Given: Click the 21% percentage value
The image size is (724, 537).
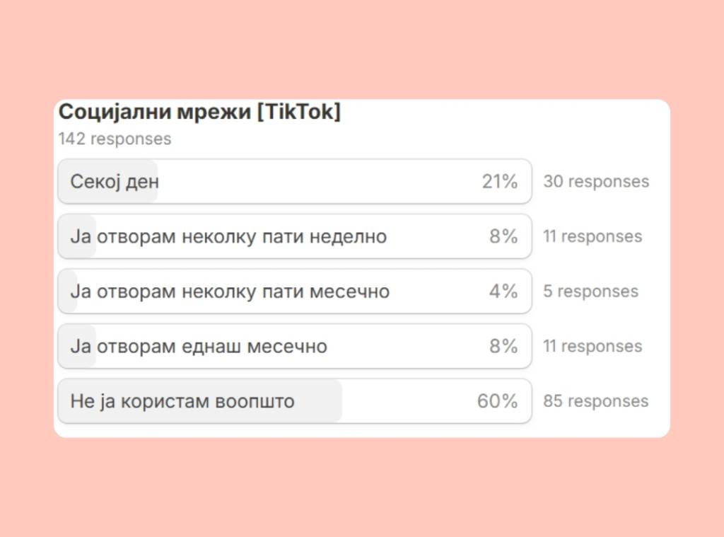Looking at the screenshot, I should [500, 182].
